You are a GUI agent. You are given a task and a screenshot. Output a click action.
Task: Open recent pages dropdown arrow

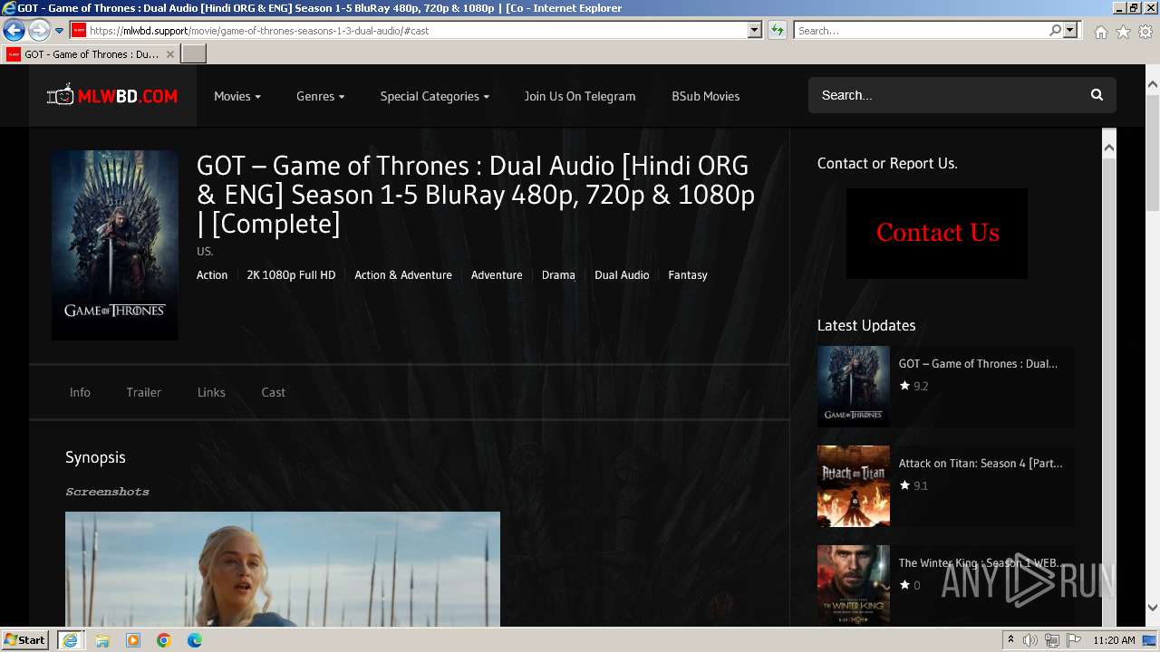[59, 31]
